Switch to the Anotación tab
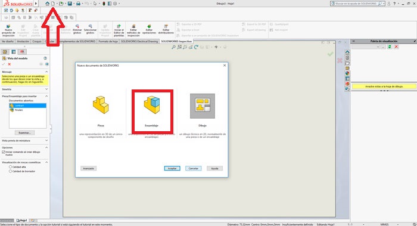Viewport: 417px width, 226px height. point(23,42)
